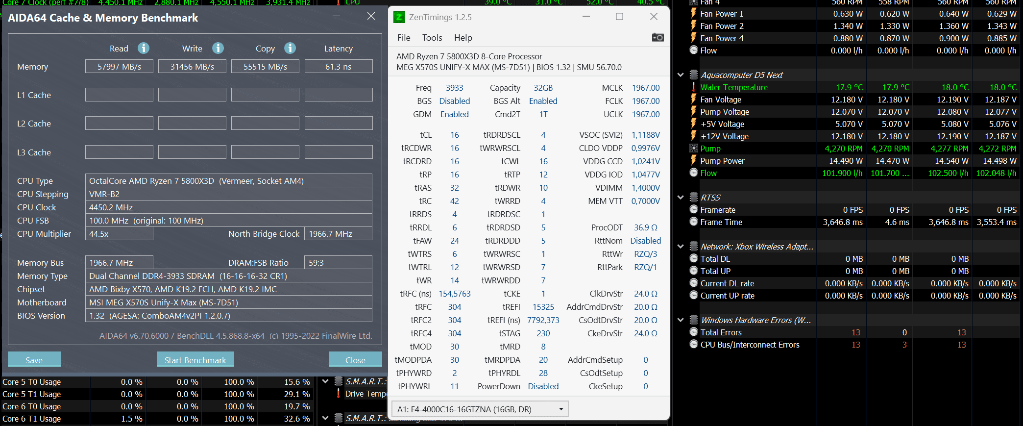Click the tREFI value 15325
Image resolution: width=1023 pixels, height=426 pixels.
point(543,307)
